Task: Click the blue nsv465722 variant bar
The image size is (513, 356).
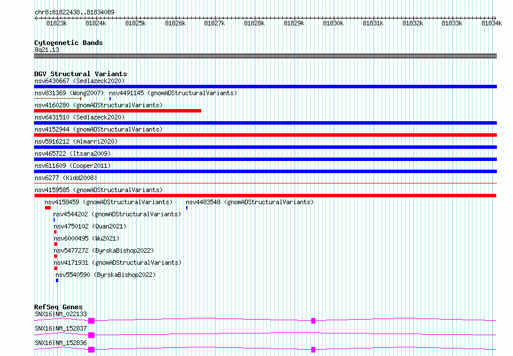Action: click(x=265, y=159)
